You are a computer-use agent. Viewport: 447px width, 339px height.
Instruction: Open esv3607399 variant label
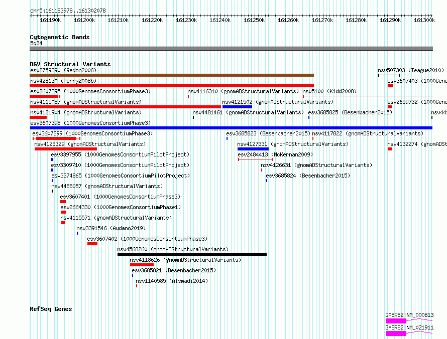(92, 133)
